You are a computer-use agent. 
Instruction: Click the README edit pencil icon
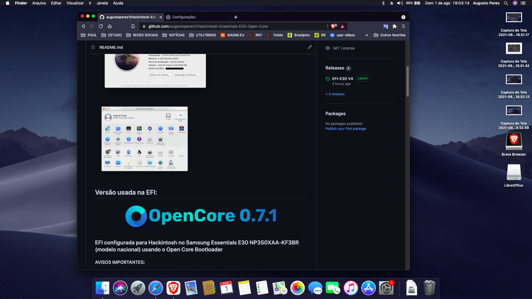[310, 47]
